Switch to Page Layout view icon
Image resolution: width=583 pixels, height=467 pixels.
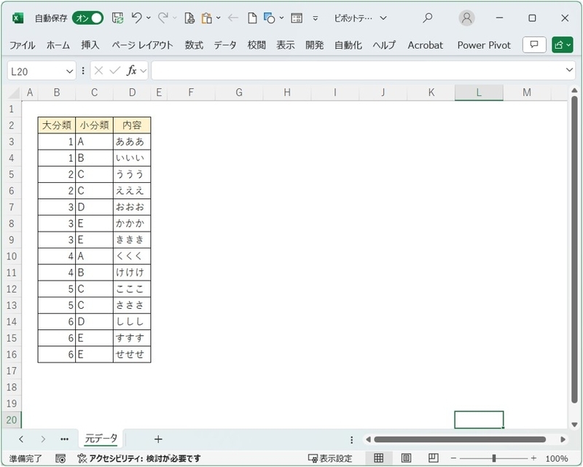pos(406,458)
